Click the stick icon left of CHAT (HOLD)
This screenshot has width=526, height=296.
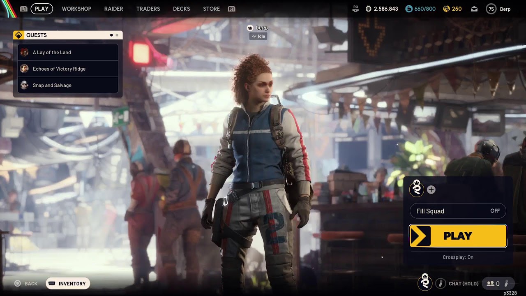[x=441, y=283]
